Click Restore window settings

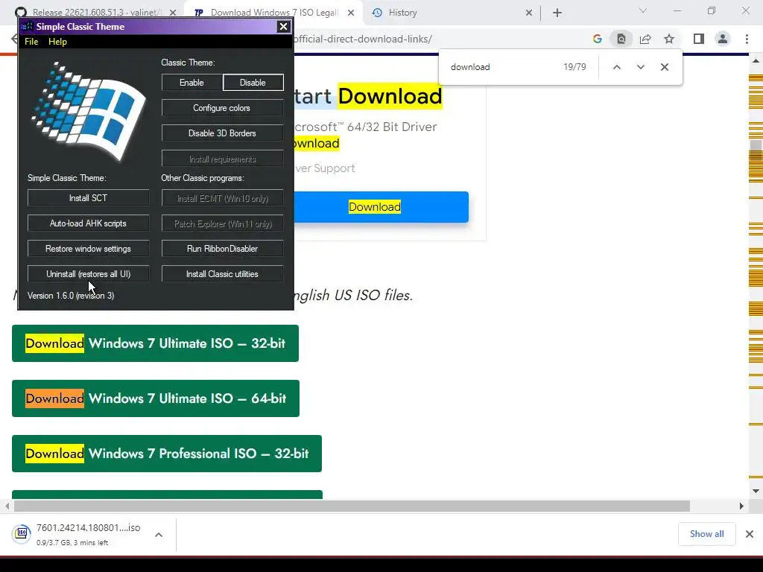[88, 249]
